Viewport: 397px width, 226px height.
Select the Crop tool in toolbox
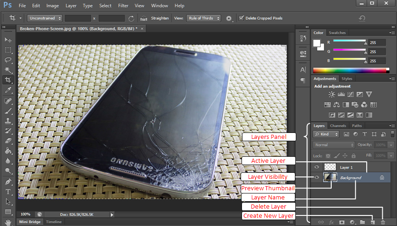[x=8, y=80]
